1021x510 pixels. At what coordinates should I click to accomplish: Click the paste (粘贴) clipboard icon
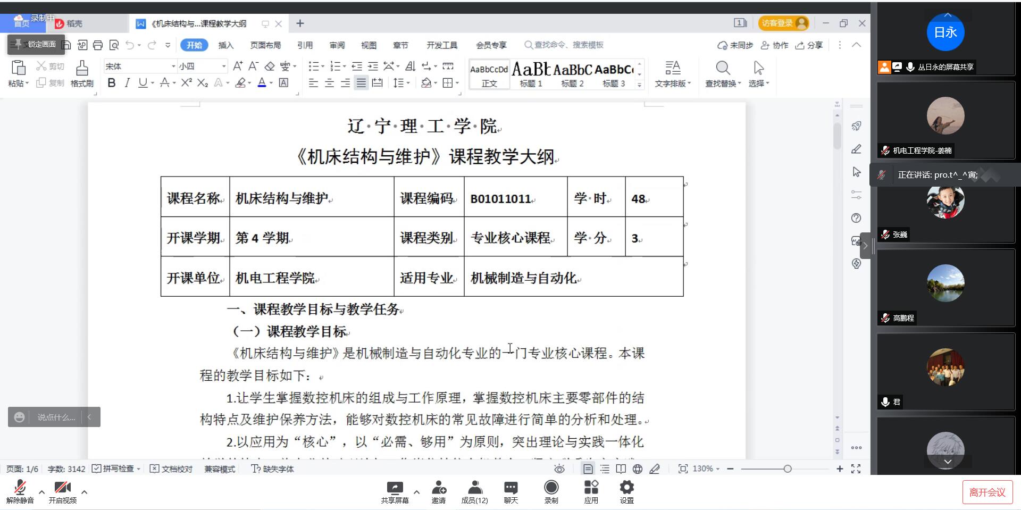[x=18, y=68]
